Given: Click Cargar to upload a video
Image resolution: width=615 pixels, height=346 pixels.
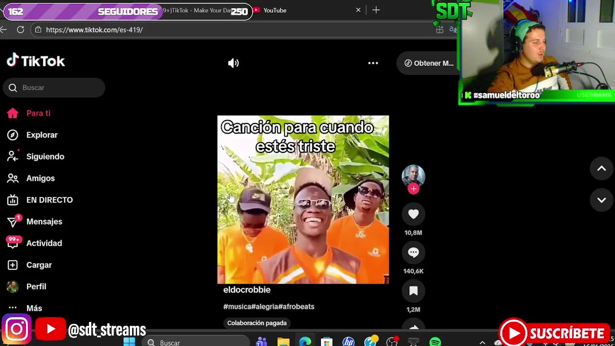Looking at the screenshot, I should tap(39, 265).
